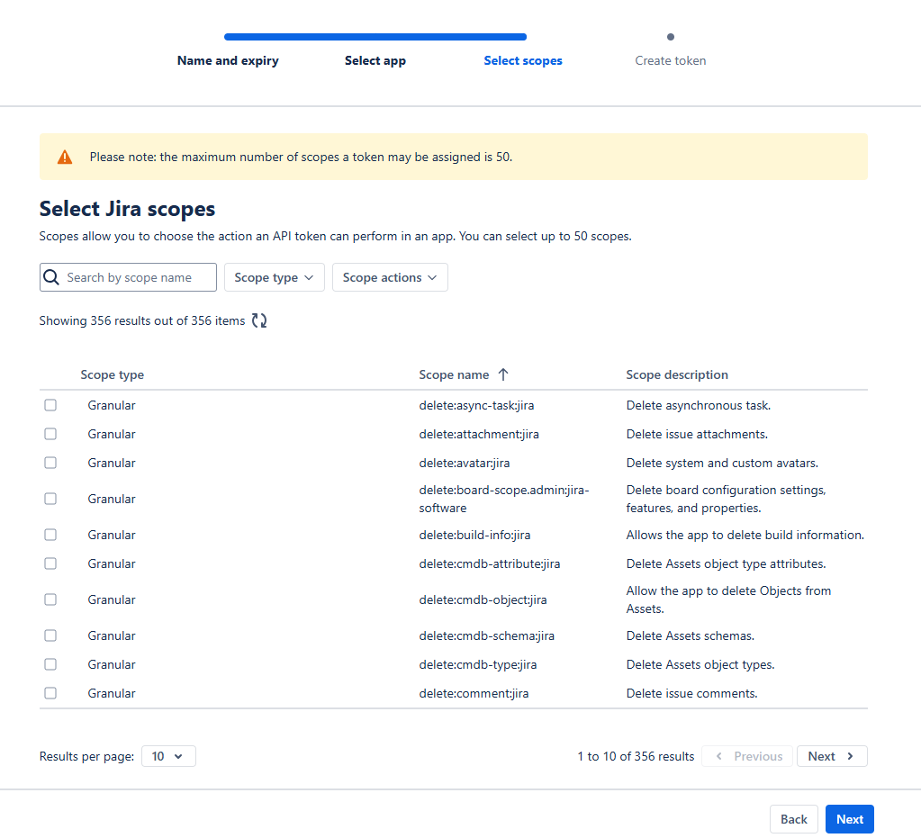This screenshot has width=921, height=838.
Task: Click the sort arrow beside Scope name
Action: coord(502,374)
